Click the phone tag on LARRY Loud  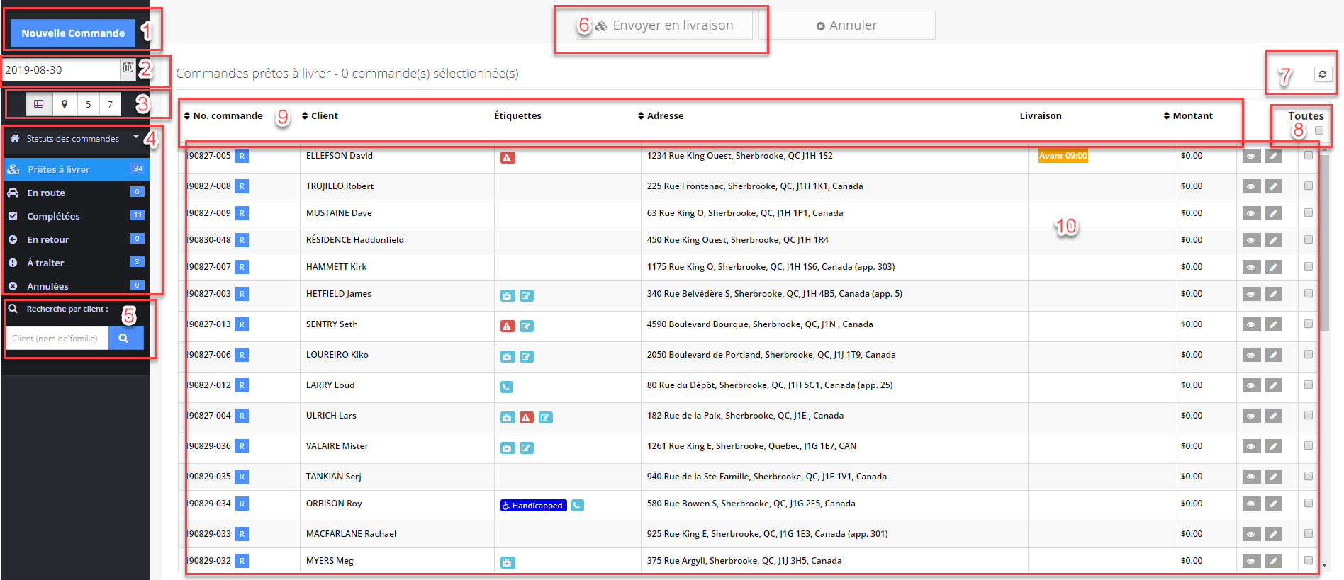(507, 387)
